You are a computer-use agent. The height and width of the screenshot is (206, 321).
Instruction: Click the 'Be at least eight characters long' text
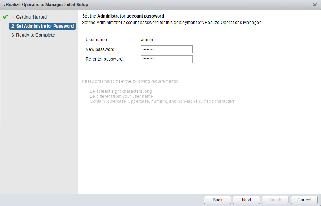pos(121,91)
